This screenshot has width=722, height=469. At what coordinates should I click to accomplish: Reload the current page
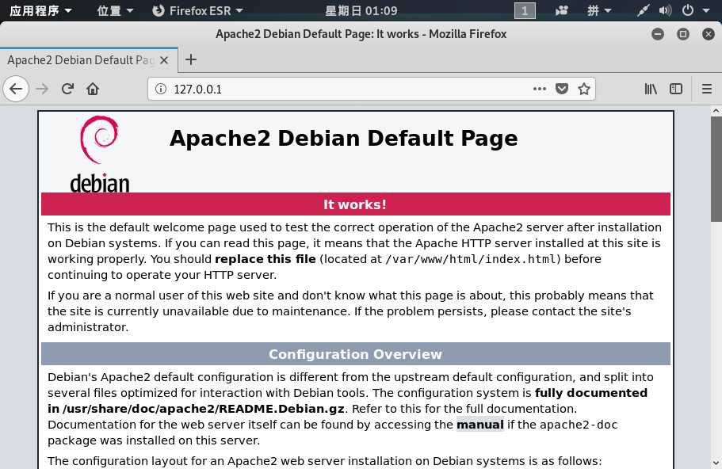click(67, 89)
